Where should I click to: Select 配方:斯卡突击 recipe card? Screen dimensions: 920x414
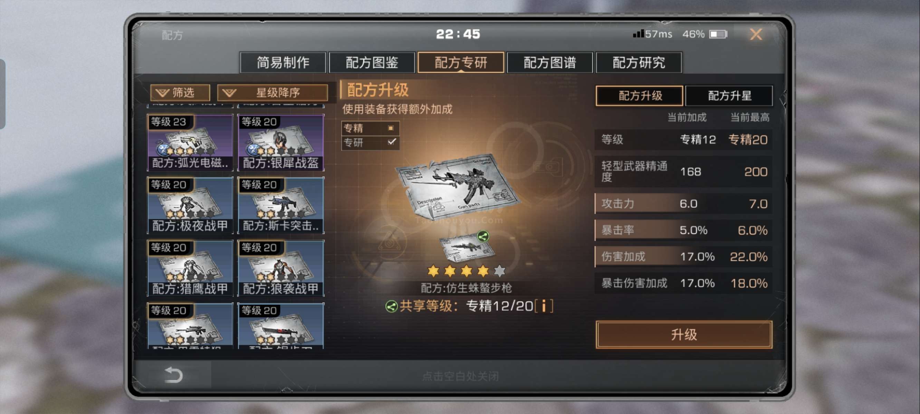point(281,206)
